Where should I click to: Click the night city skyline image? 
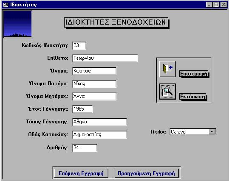[17, 24]
